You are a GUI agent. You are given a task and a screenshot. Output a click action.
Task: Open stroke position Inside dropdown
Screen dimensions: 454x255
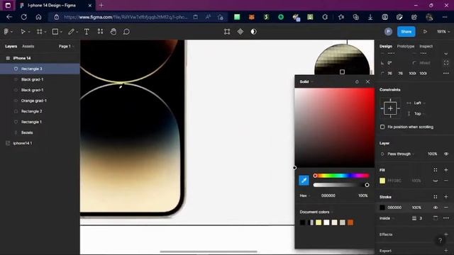pyautogui.click(x=387, y=218)
